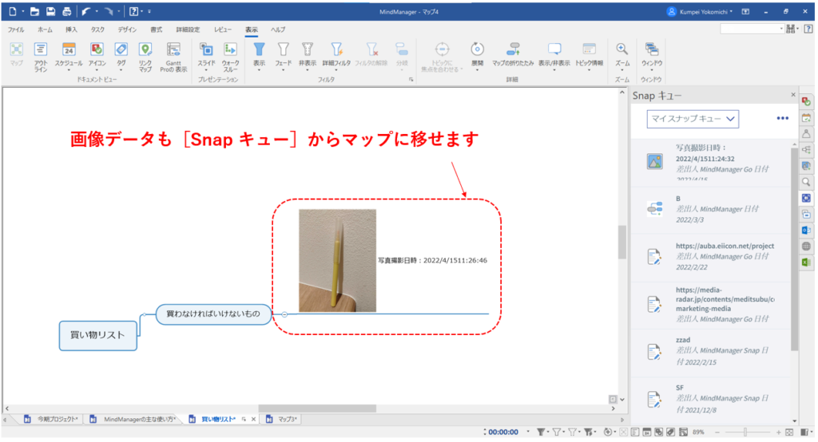Open the 表示/非表示 show-hide options
The height and width of the screenshot is (442, 818).
click(x=554, y=55)
